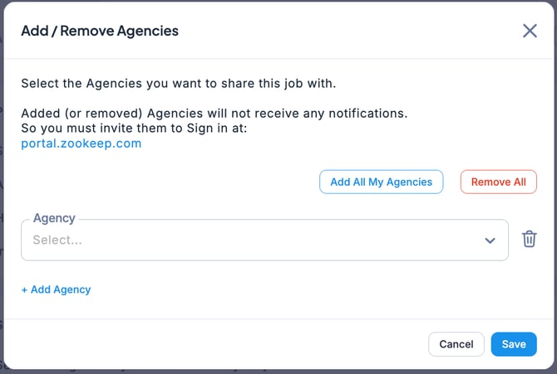Screen dimensions: 557x374
Task: Click the Agency 'Select...' input field
Action: pyautogui.click(x=249, y=240)
